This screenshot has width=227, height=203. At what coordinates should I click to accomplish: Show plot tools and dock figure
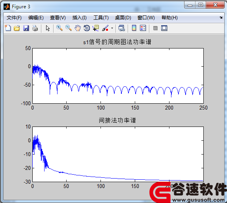[x=164, y=28]
